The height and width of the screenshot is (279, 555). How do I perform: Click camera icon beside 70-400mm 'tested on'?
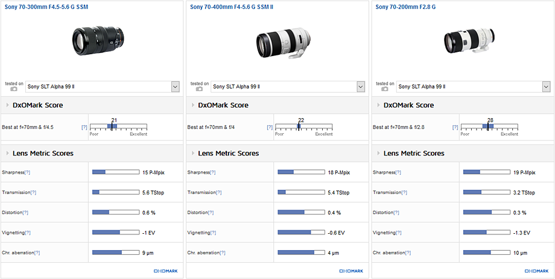click(199, 89)
